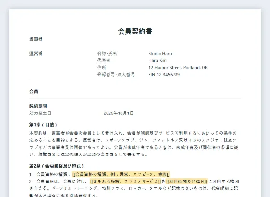This screenshot has width=270, height=197.
Task: Select address 12 Harbor Street, Portland, OR
Action: coord(178,68)
